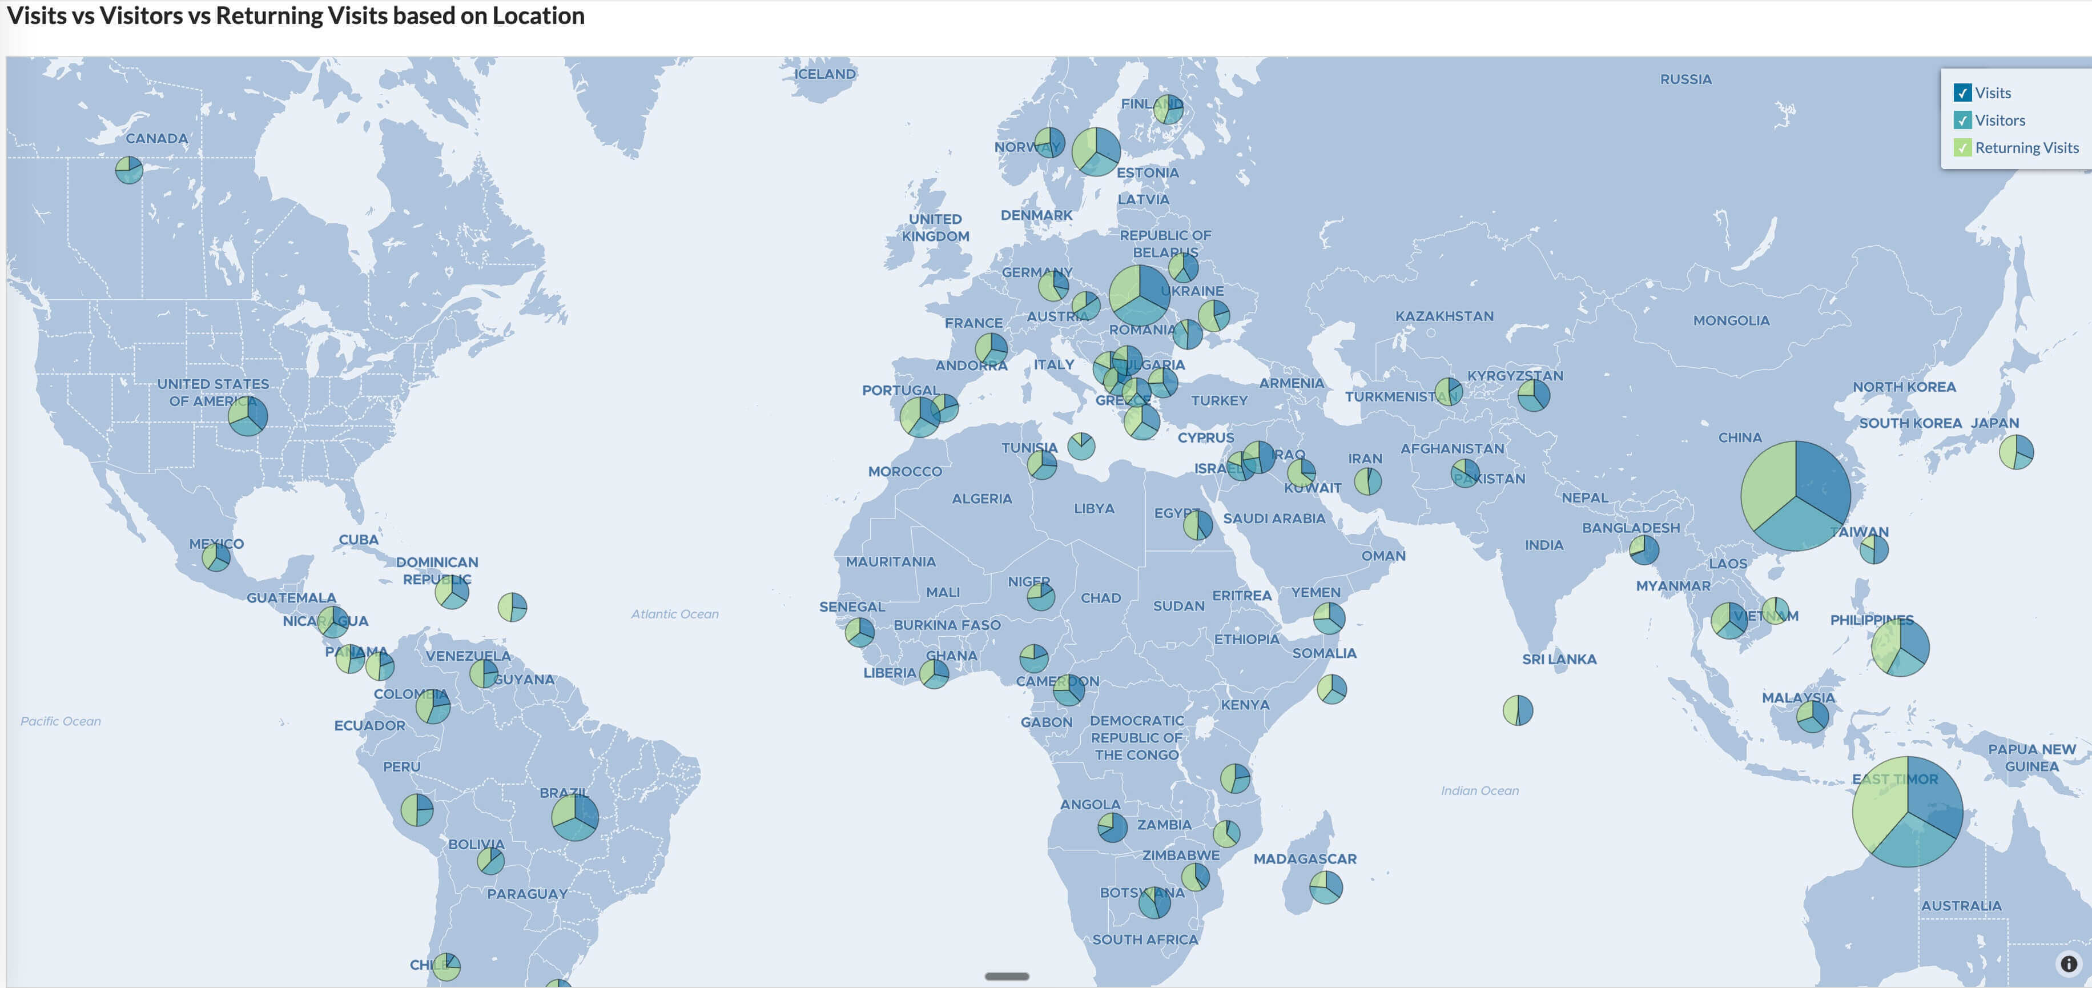Click the large pie chart near Ukraine
Screen dimensions: 2092x988
[x=1140, y=295]
